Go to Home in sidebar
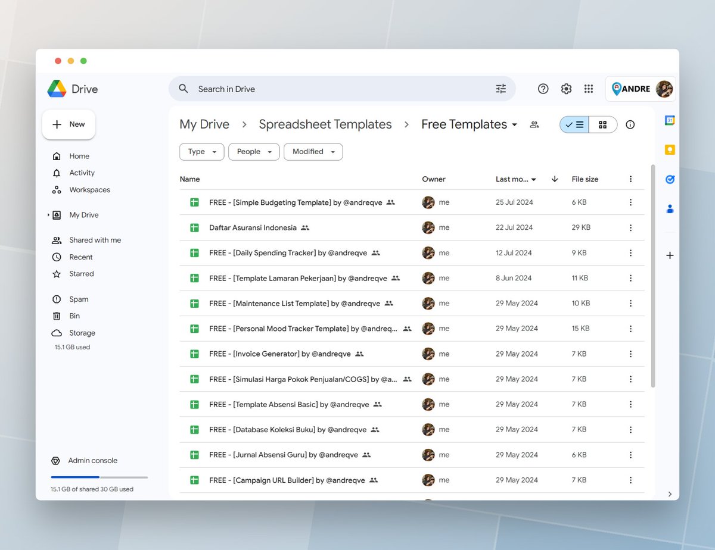The height and width of the screenshot is (550, 715). pos(79,156)
